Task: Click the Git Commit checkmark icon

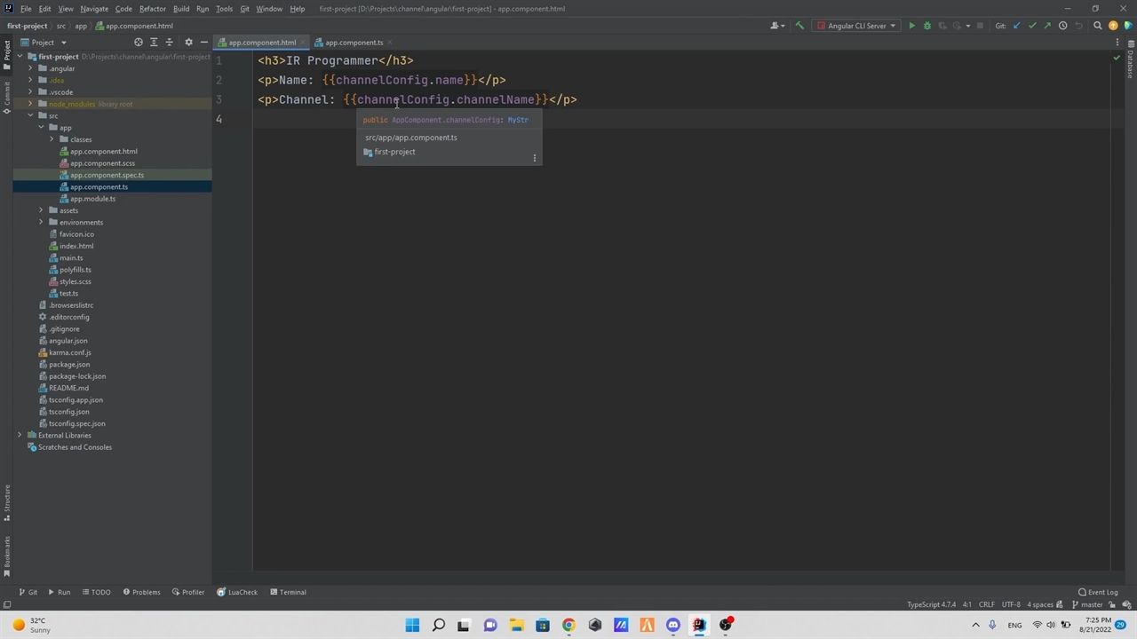Action: [1032, 26]
